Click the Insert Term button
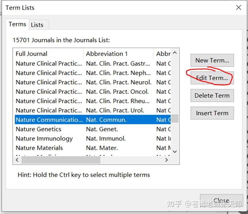248x214 pixels. click(x=212, y=113)
